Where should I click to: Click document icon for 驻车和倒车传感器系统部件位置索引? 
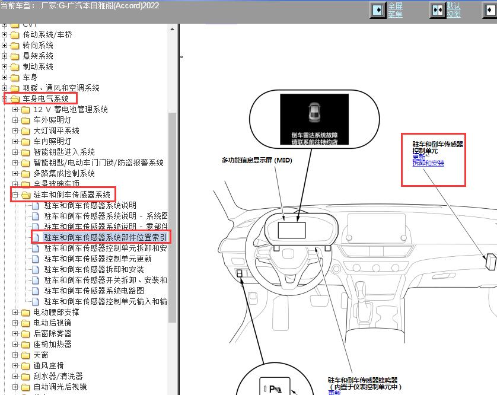coord(36,238)
